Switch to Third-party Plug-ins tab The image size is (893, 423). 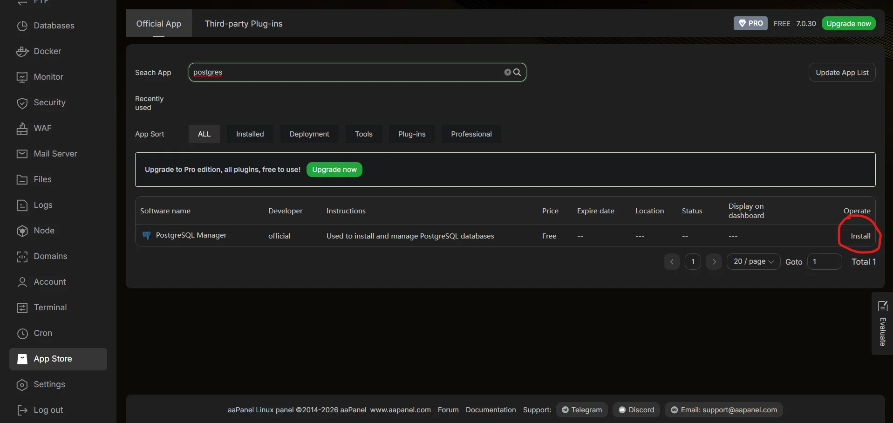pos(243,24)
